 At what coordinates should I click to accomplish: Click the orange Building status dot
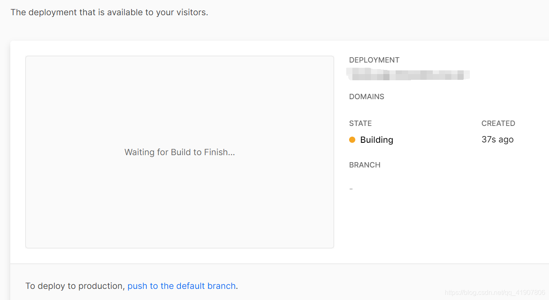pos(352,140)
